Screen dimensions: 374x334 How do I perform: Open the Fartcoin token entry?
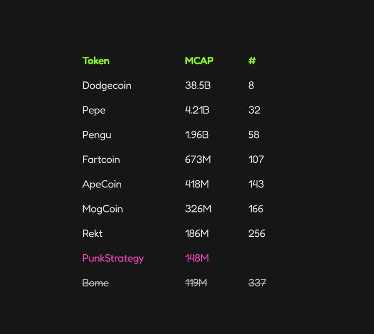click(101, 159)
